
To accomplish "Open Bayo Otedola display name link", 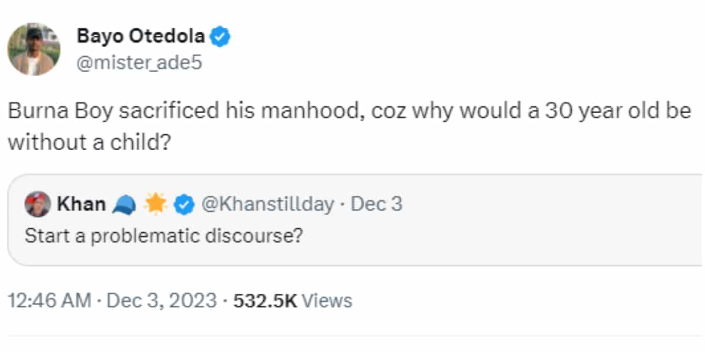I will (x=140, y=37).
